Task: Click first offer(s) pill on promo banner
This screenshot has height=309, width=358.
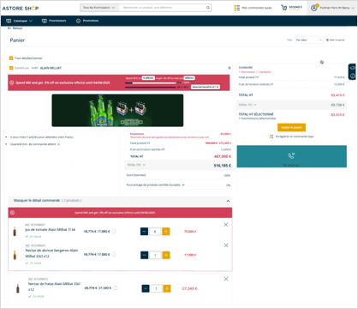Action: (148, 78)
